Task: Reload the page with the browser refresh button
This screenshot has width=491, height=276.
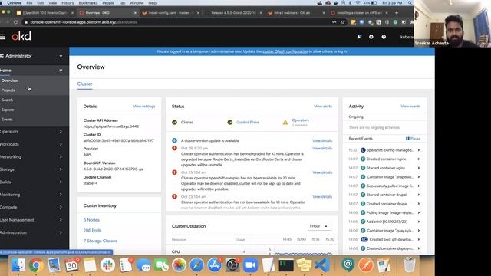Action: coord(15,22)
